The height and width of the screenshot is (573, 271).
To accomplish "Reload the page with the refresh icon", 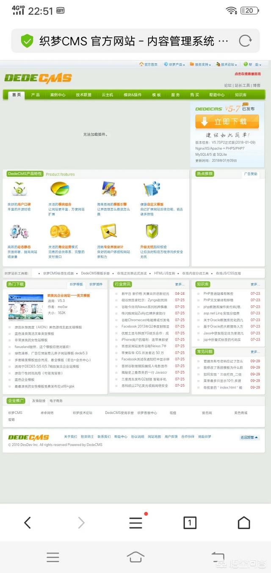I will pyautogui.click(x=245, y=41).
